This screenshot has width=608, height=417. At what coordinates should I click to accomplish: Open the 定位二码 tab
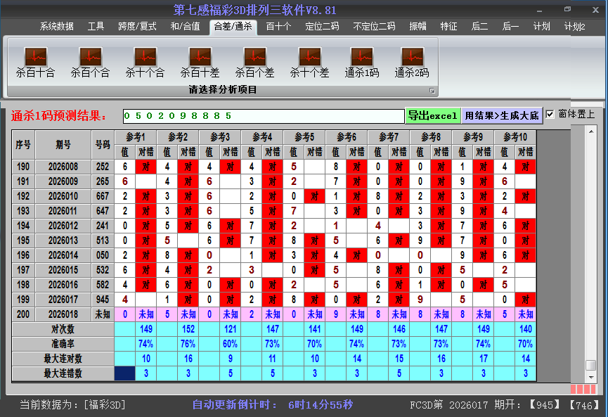(x=322, y=27)
